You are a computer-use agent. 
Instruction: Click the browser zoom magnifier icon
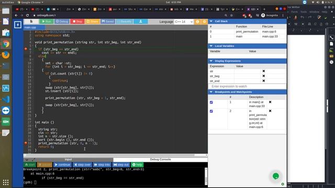tap(226, 15)
